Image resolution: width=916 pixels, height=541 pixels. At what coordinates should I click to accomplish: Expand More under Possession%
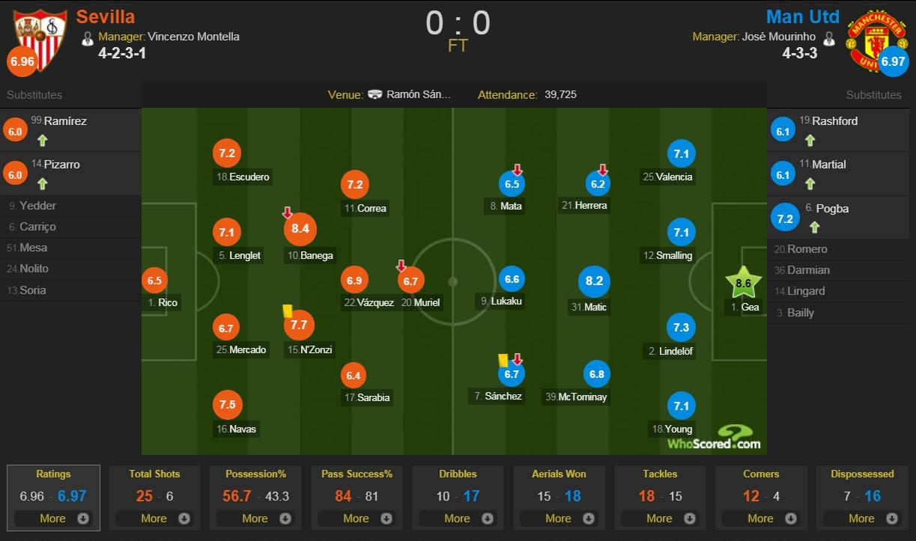pyautogui.click(x=255, y=519)
